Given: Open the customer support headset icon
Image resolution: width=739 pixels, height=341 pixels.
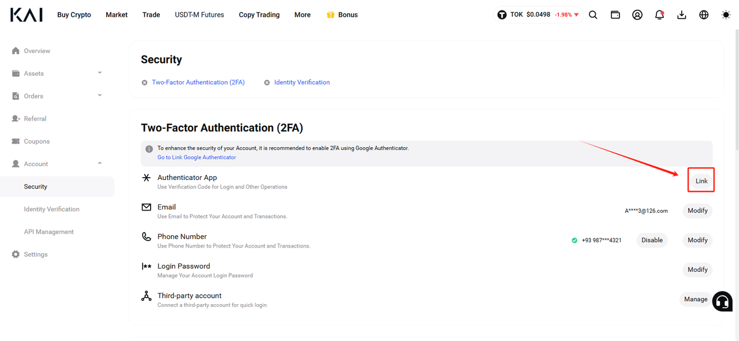Looking at the screenshot, I should click(722, 301).
